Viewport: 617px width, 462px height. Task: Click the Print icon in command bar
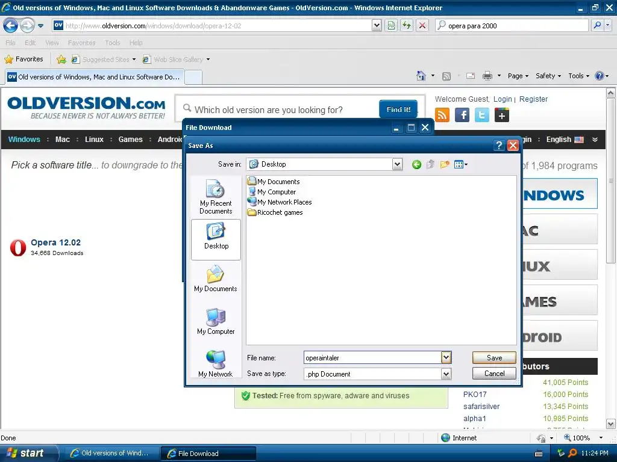[487, 76]
